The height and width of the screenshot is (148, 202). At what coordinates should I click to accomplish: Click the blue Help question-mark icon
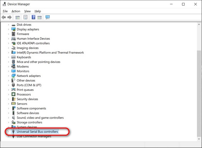click(x=33, y=17)
